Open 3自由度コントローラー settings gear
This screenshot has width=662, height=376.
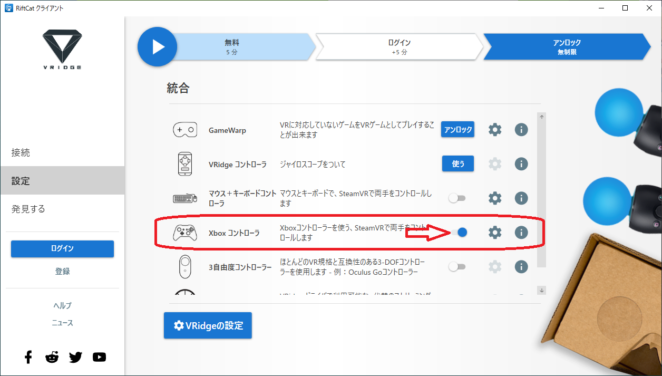(x=494, y=267)
